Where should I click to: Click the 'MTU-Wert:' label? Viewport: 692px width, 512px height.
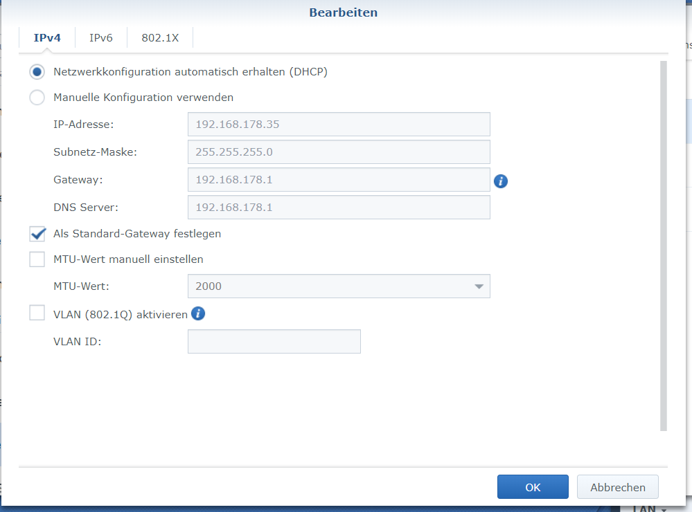click(81, 286)
